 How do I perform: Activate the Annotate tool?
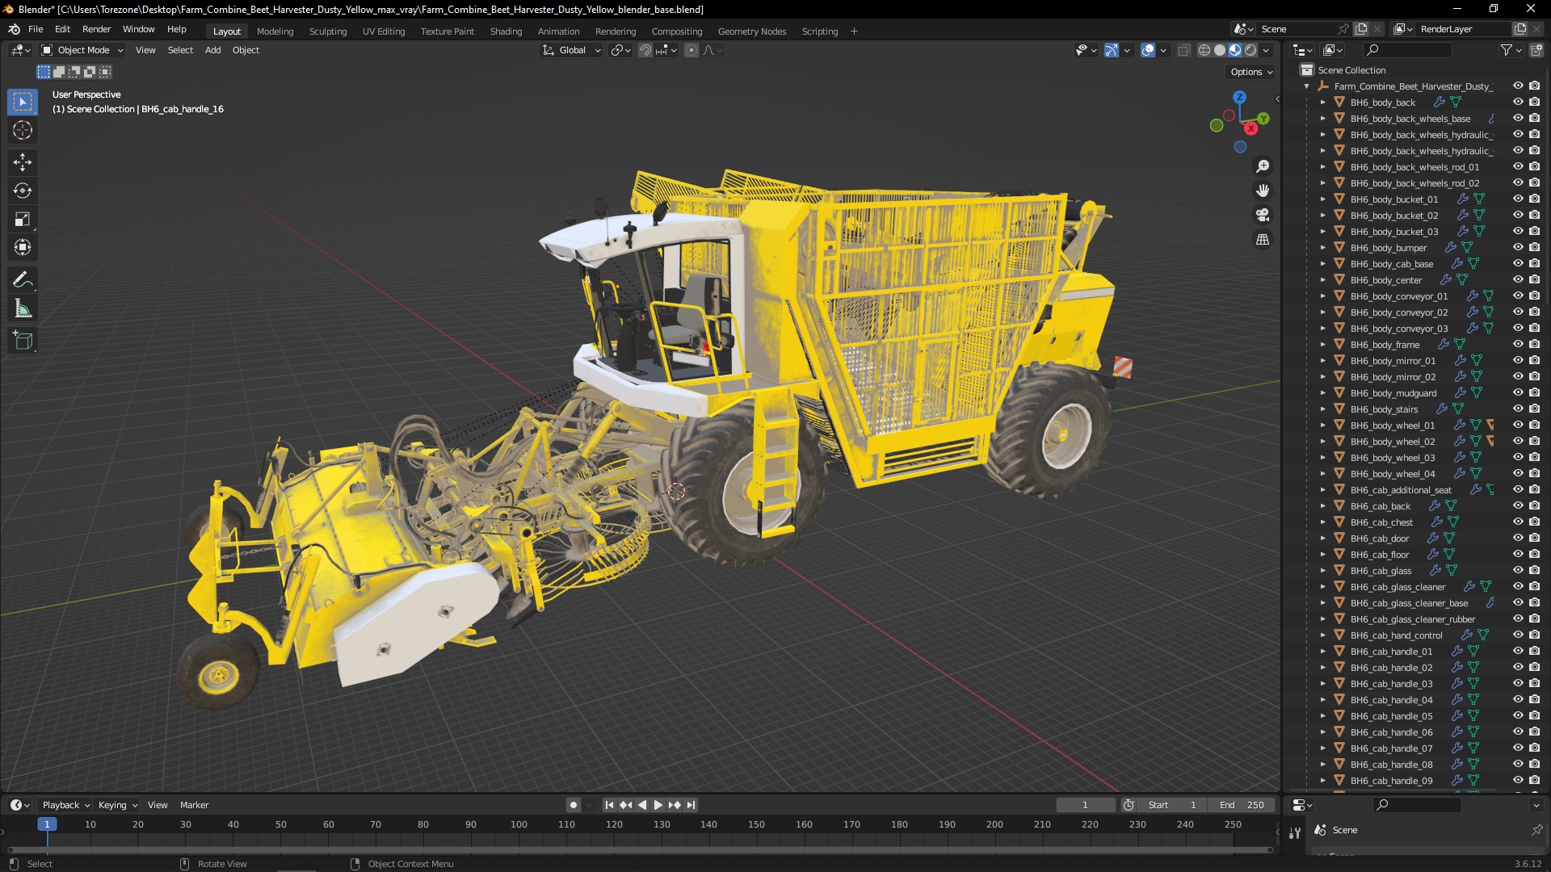click(23, 280)
